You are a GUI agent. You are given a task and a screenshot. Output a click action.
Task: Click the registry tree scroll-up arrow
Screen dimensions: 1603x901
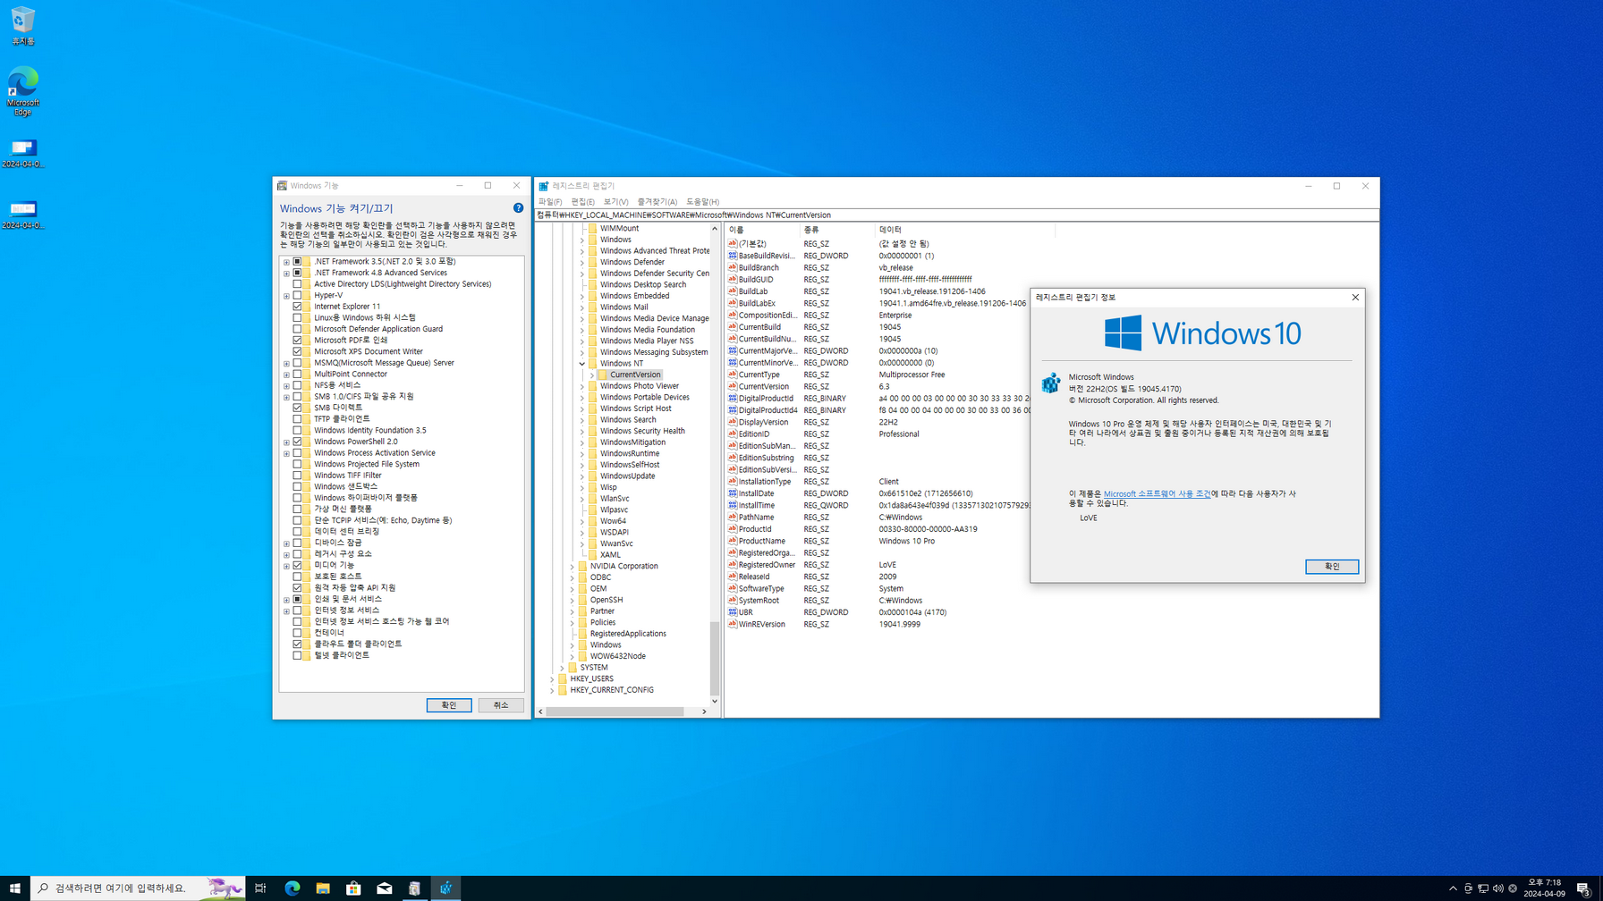coord(715,229)
